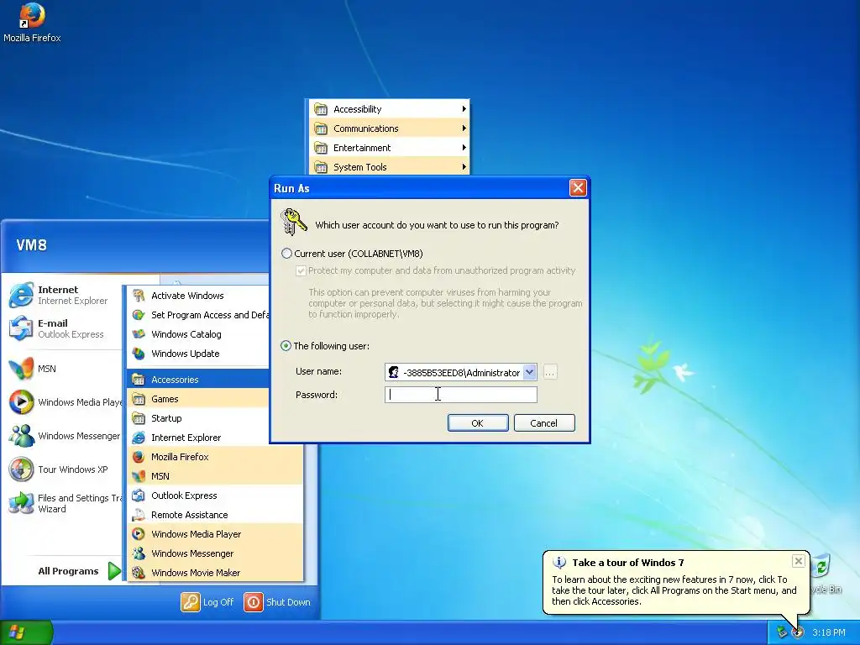Select Windows Media Player in All Programs

click(x=215, y=534)
